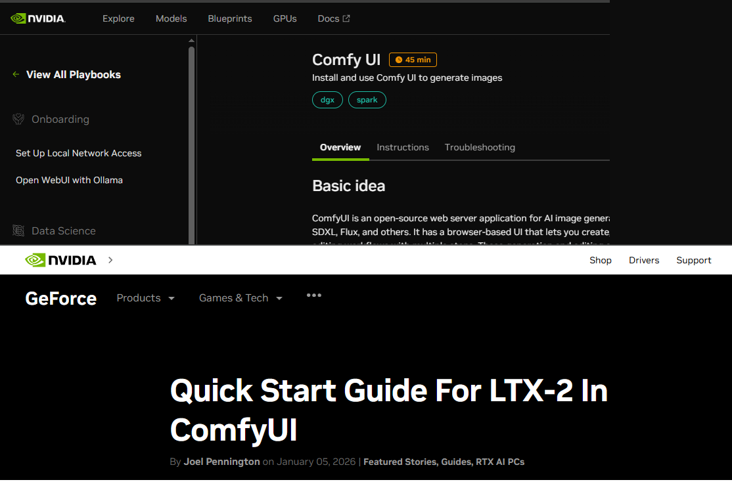Click the external link icon next to Docs
The width and height of the screenshot is (732, 482).
(346, 18)
